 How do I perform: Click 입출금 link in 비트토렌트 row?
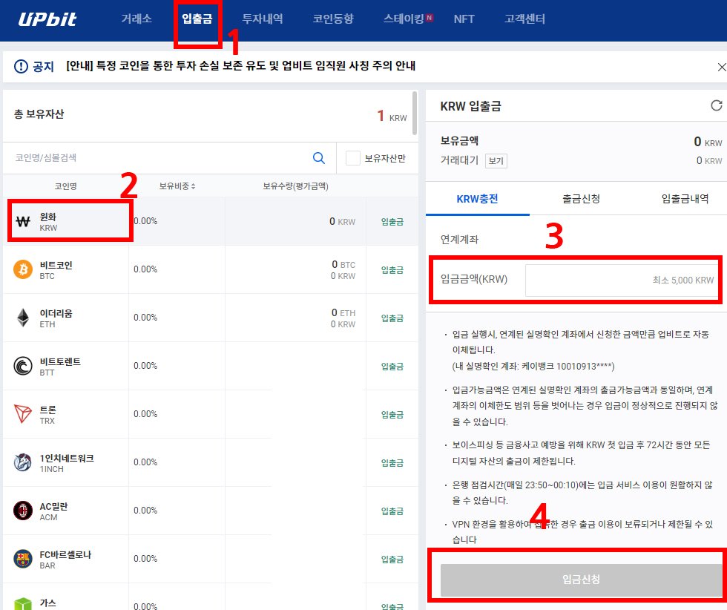point(392,367)
